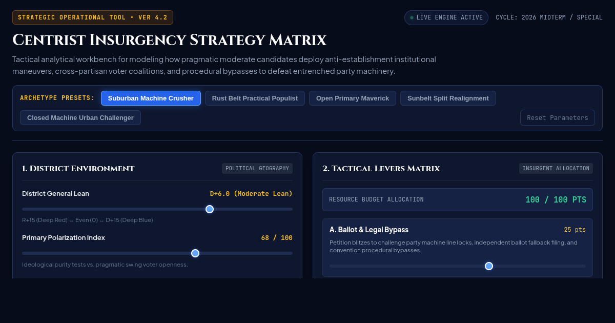Click the Archetype Presets label
The height and width of the screenshot is (323, 615).
(x=57, y=98)
